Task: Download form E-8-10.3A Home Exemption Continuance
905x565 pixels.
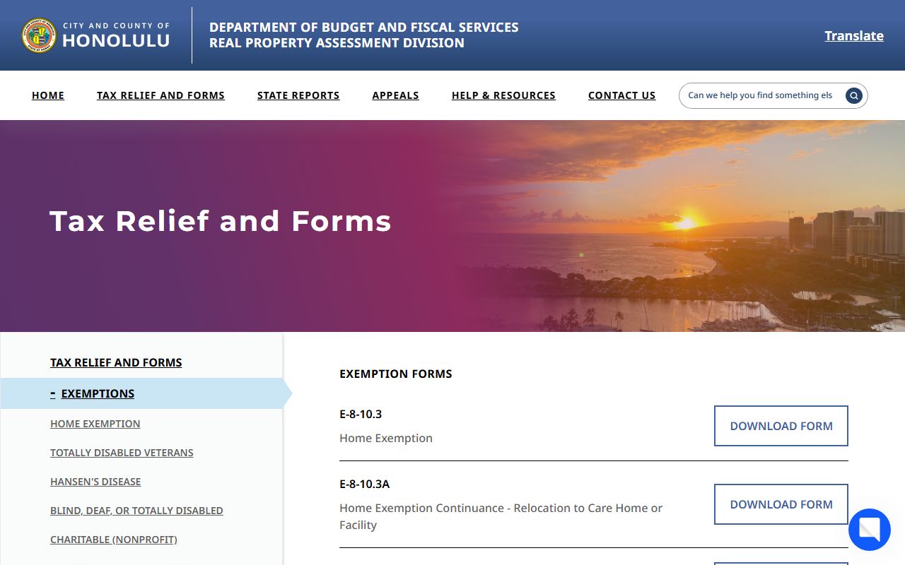Action: [781, 504]
